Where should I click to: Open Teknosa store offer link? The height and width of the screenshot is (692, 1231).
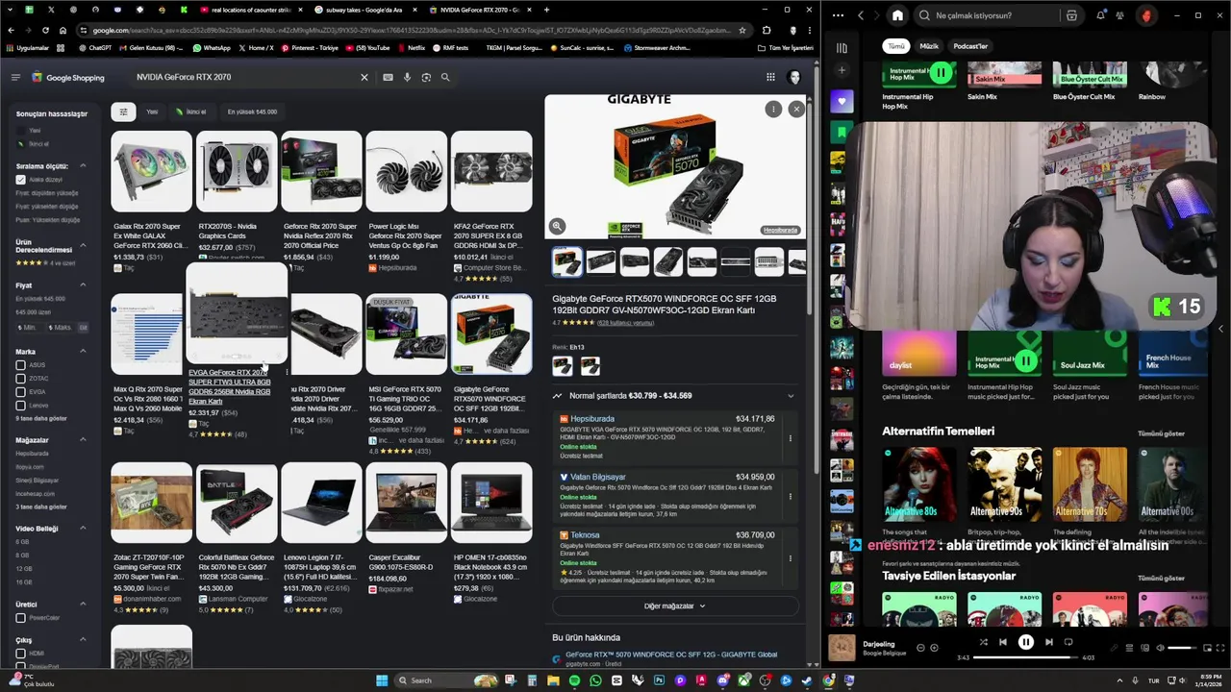[585, 534]
